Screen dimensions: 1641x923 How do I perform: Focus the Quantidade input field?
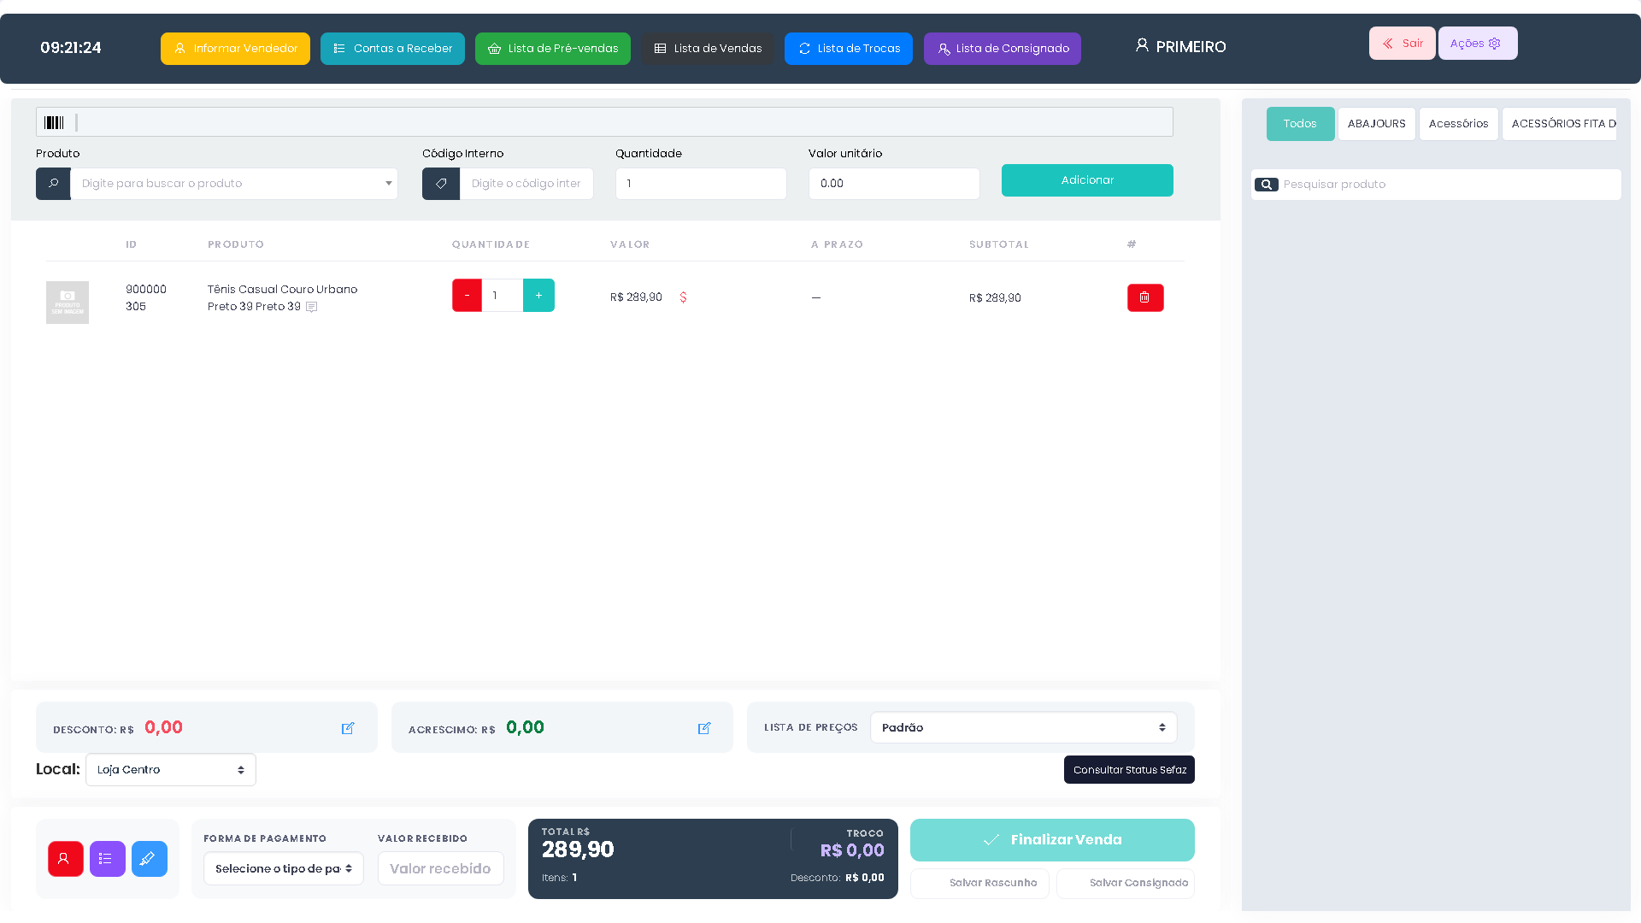coord(701,184)
